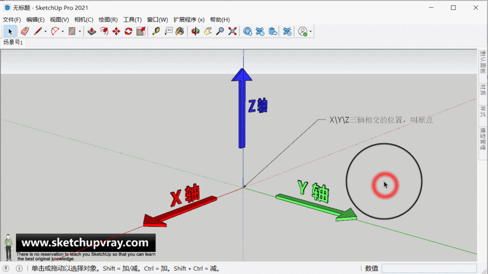Select the Move tool

pos(116,31)
